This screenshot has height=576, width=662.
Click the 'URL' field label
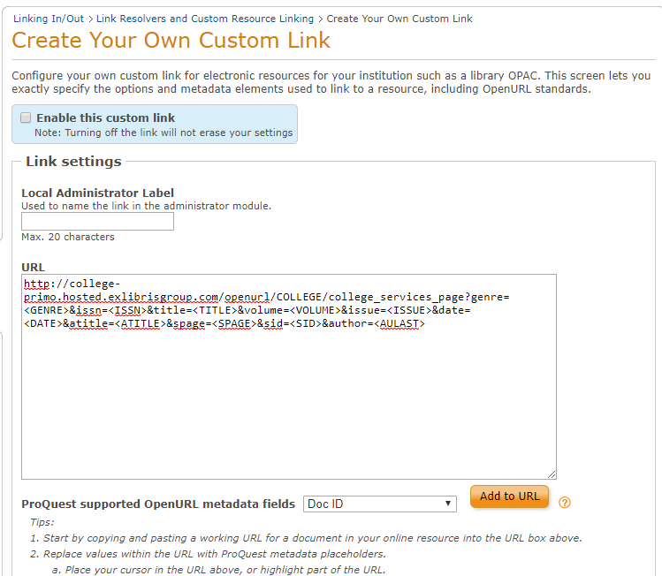click(33, 267)
